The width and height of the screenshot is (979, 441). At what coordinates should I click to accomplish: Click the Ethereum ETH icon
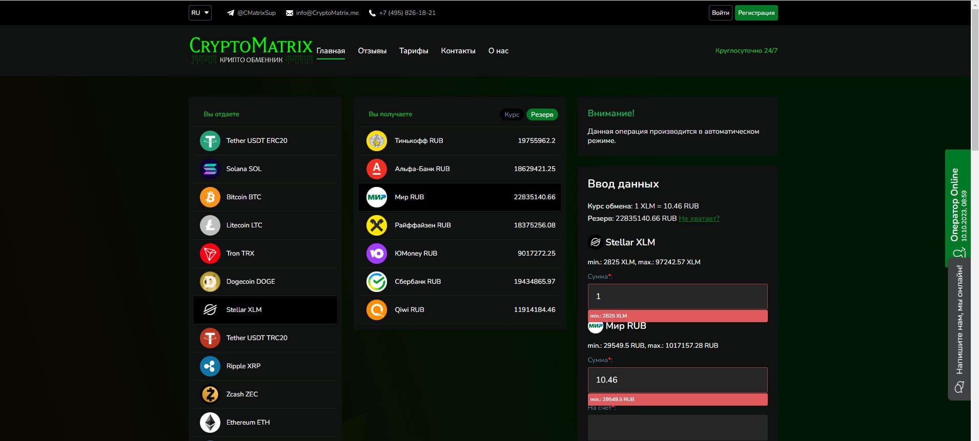pyautogui.click(x=210, y=423)
